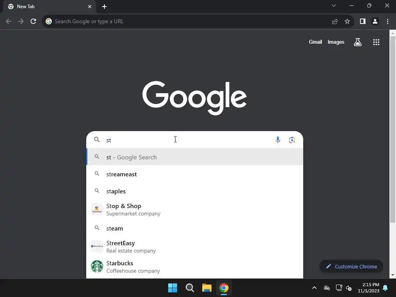Image resolution: width=396 pixels, height=297 pixels.
Task: Select Stop & Shop supermarket suggestion
Action: coord(195,209)
